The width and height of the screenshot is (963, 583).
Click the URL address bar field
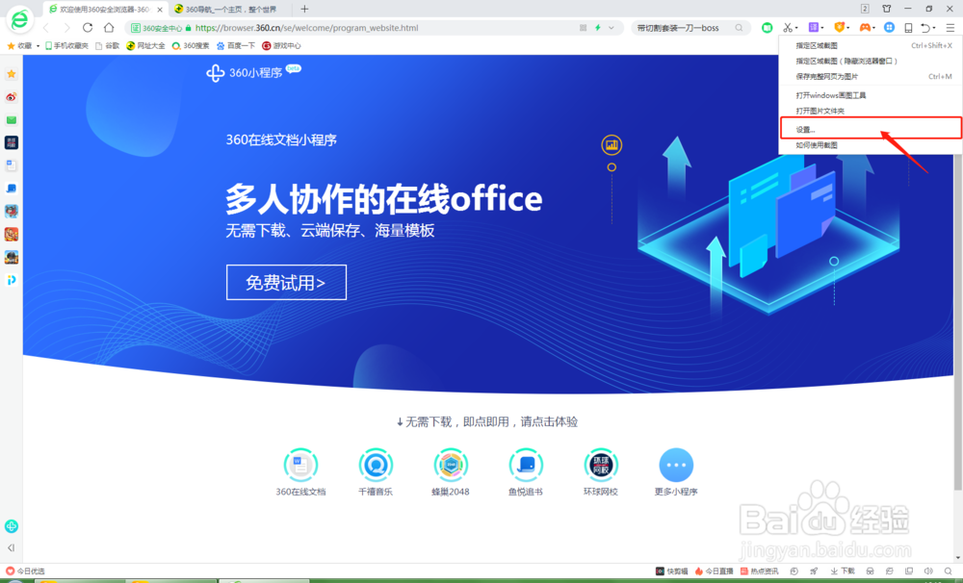(374, 28)
